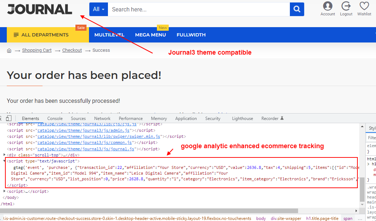Collapse the script type="text/javascript" node
376x221 pixels.
(4, 161)
